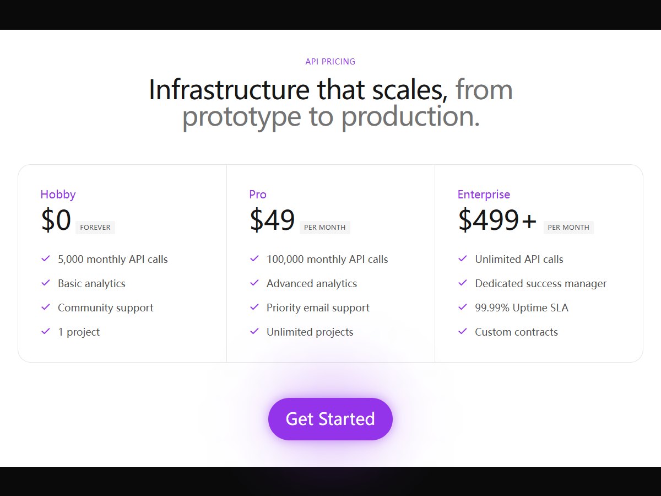Click the Advanced analytics feature text
This screenshot has width=661, height=496.
tap(312, 283)
